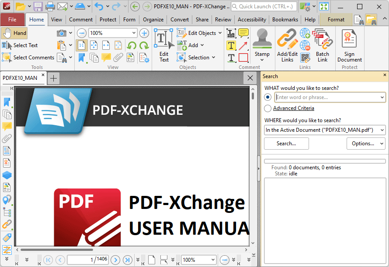Click the Print icon in title bar
Viewport: 389px width, 267px height.
(x=50, y=7)
